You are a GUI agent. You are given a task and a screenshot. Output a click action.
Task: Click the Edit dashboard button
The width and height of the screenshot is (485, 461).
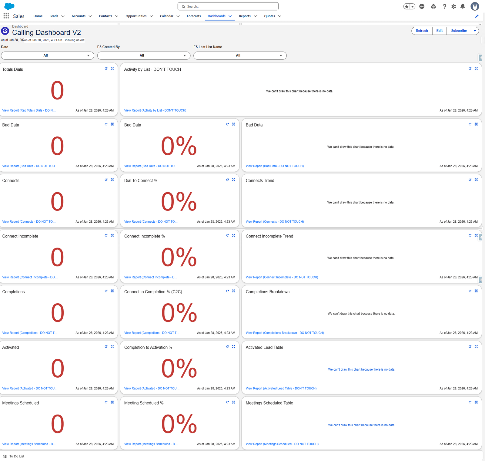(440, 31)
